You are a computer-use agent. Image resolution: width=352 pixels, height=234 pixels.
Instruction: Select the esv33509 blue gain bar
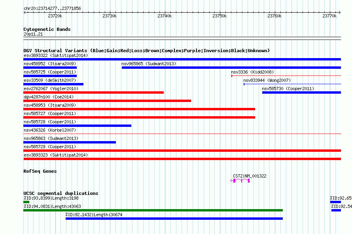point(53,84)
